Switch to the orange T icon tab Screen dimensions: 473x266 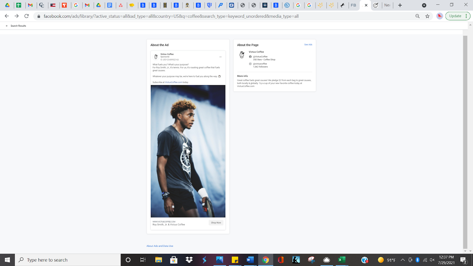pos(64,5)
